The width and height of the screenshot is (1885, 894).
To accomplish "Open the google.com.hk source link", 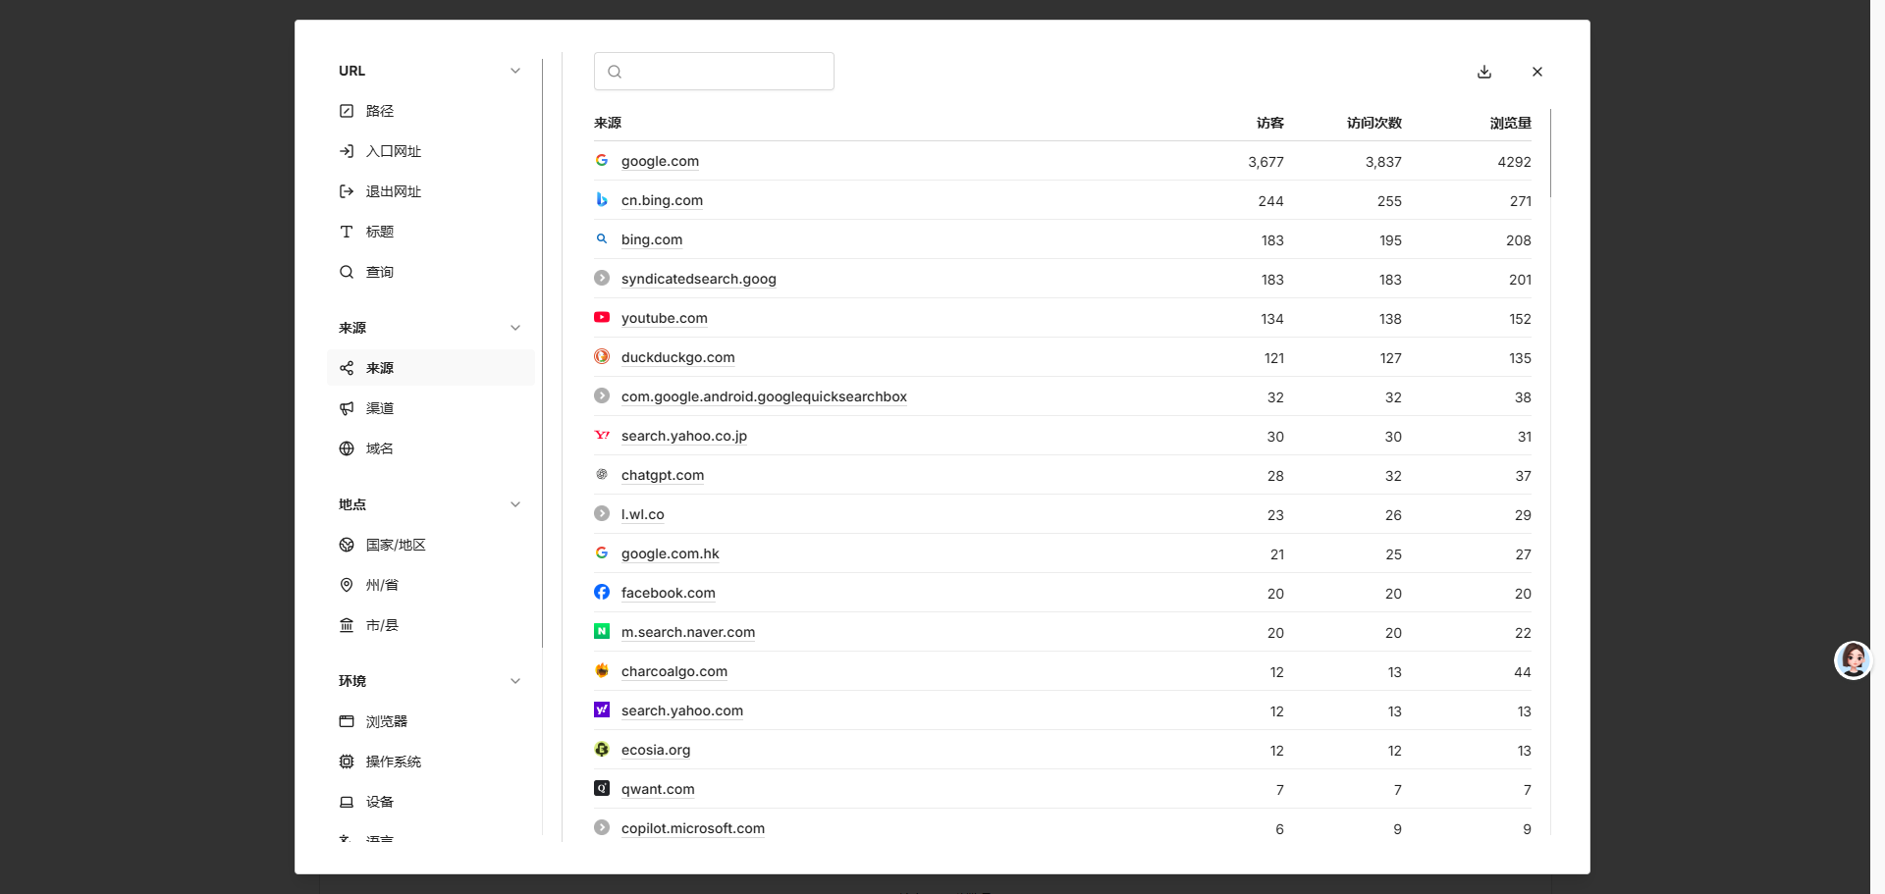I will pos(671,553).
